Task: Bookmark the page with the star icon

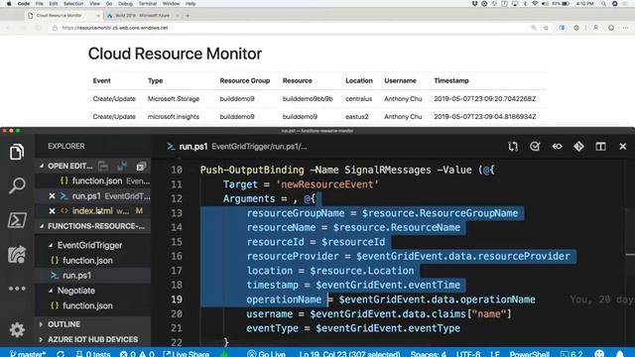Action: click(546, 28)
